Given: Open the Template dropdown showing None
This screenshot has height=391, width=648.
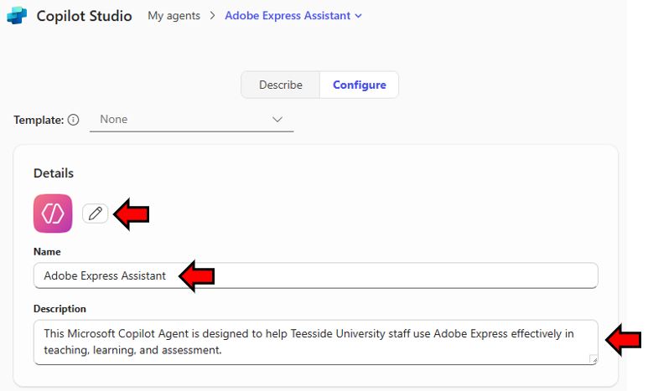Looking at the screenshot, I should point(191,120).
